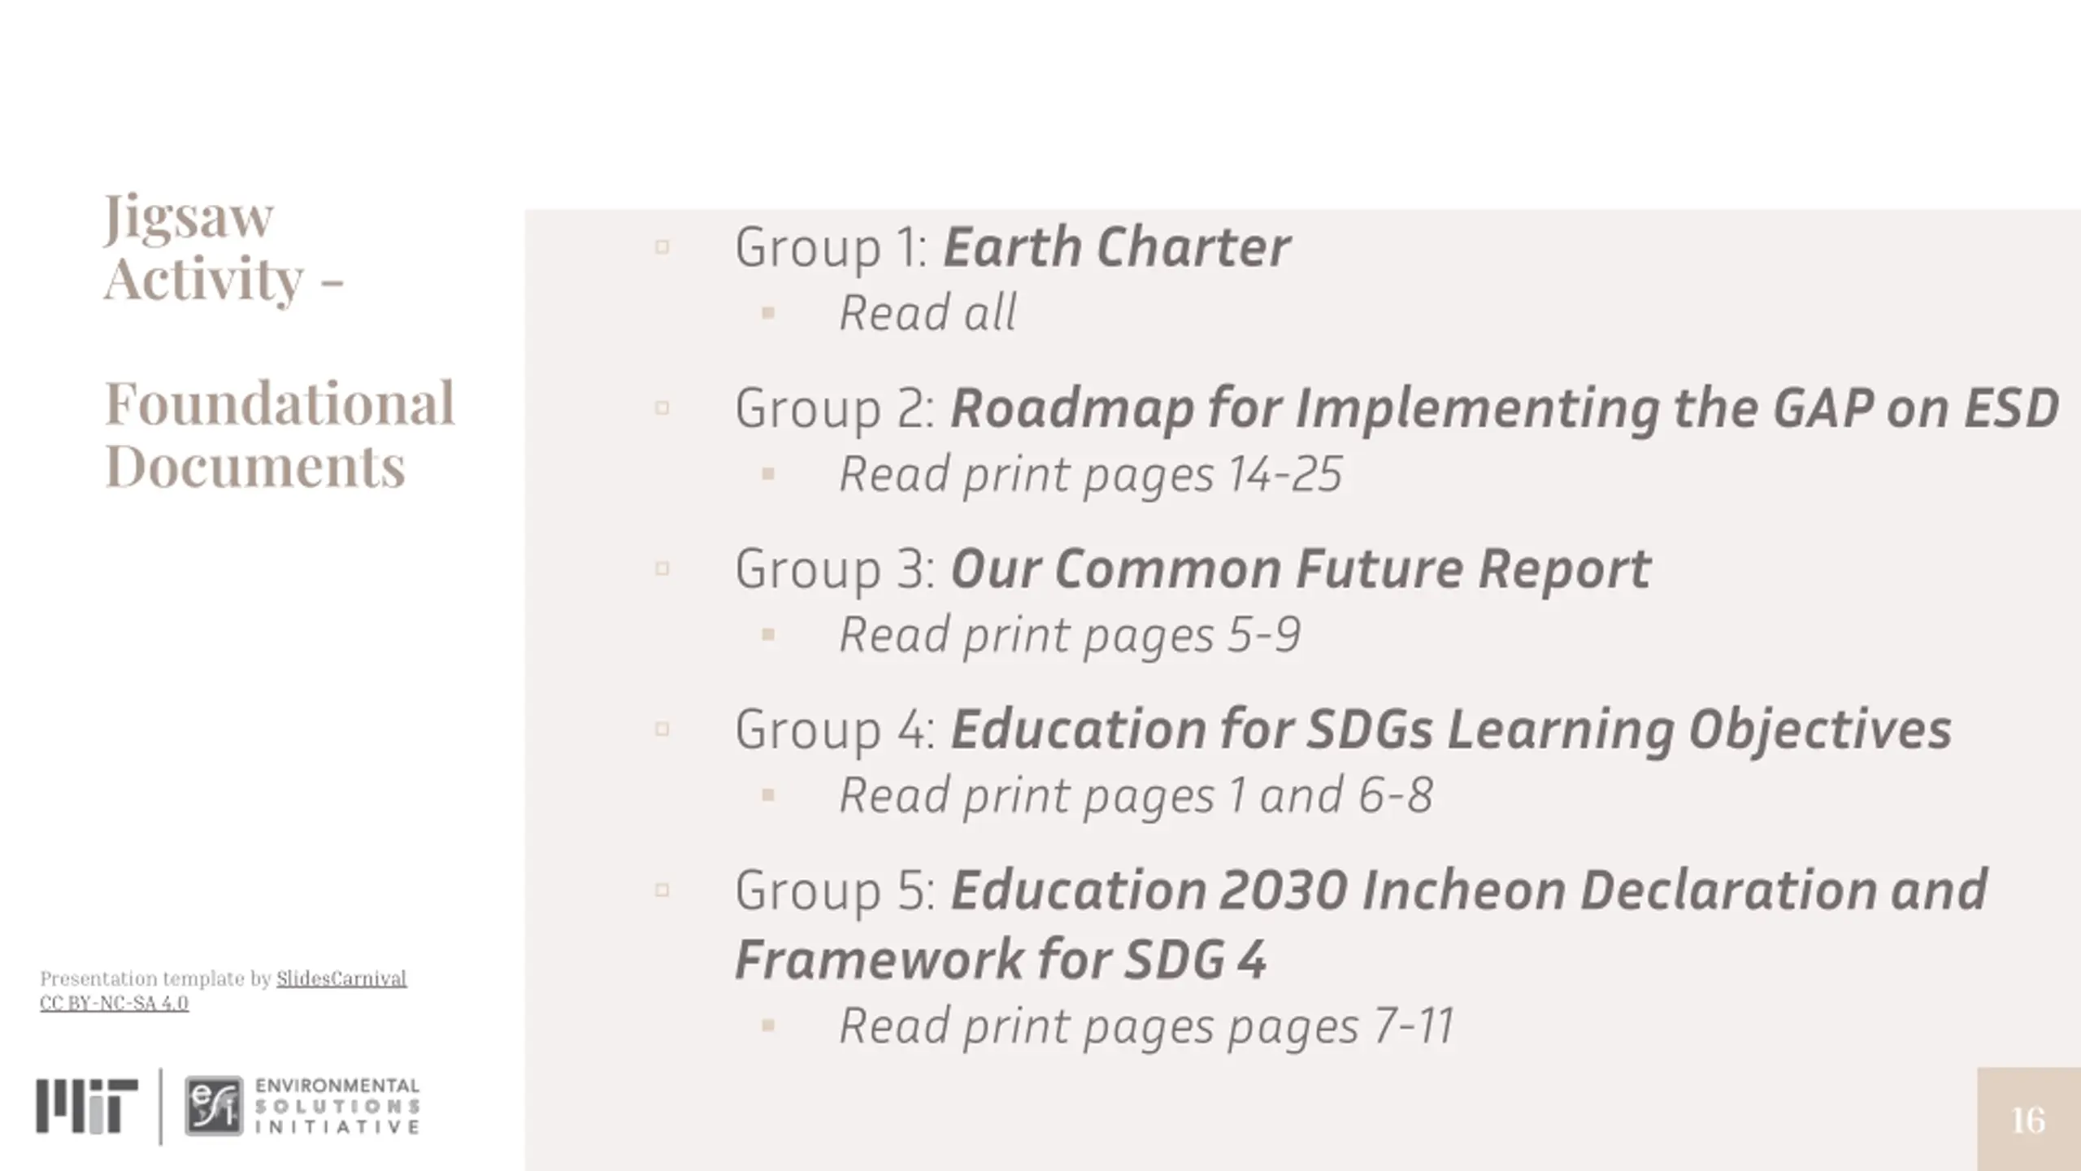The width and height of the screenshot is (2081, 1171).
Task: Click the MIT logo
Action: (87, 1106)
